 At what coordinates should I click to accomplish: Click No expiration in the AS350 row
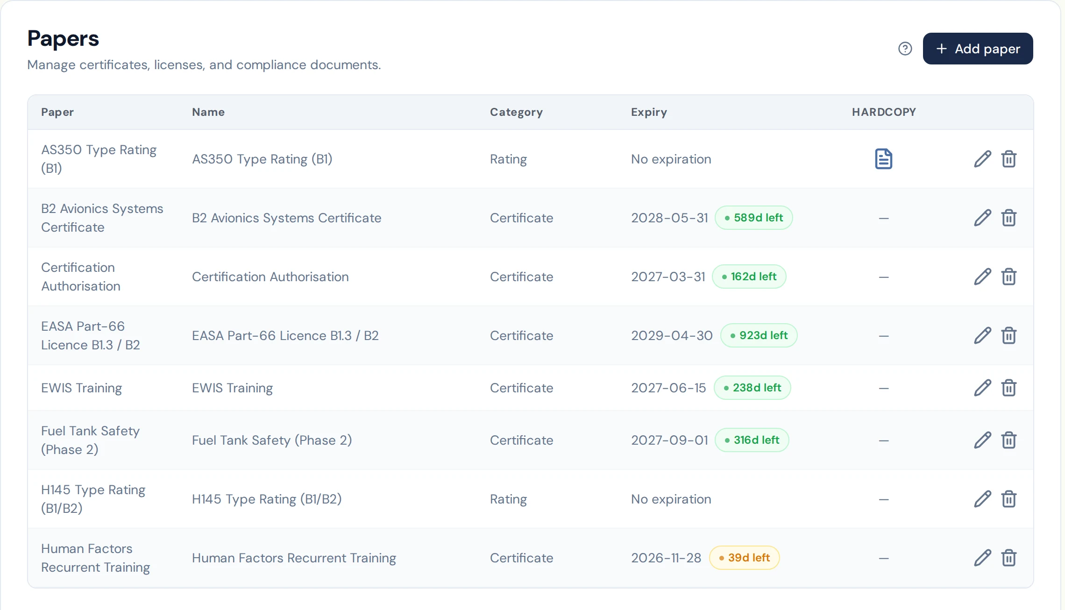(x=671, y=159)
